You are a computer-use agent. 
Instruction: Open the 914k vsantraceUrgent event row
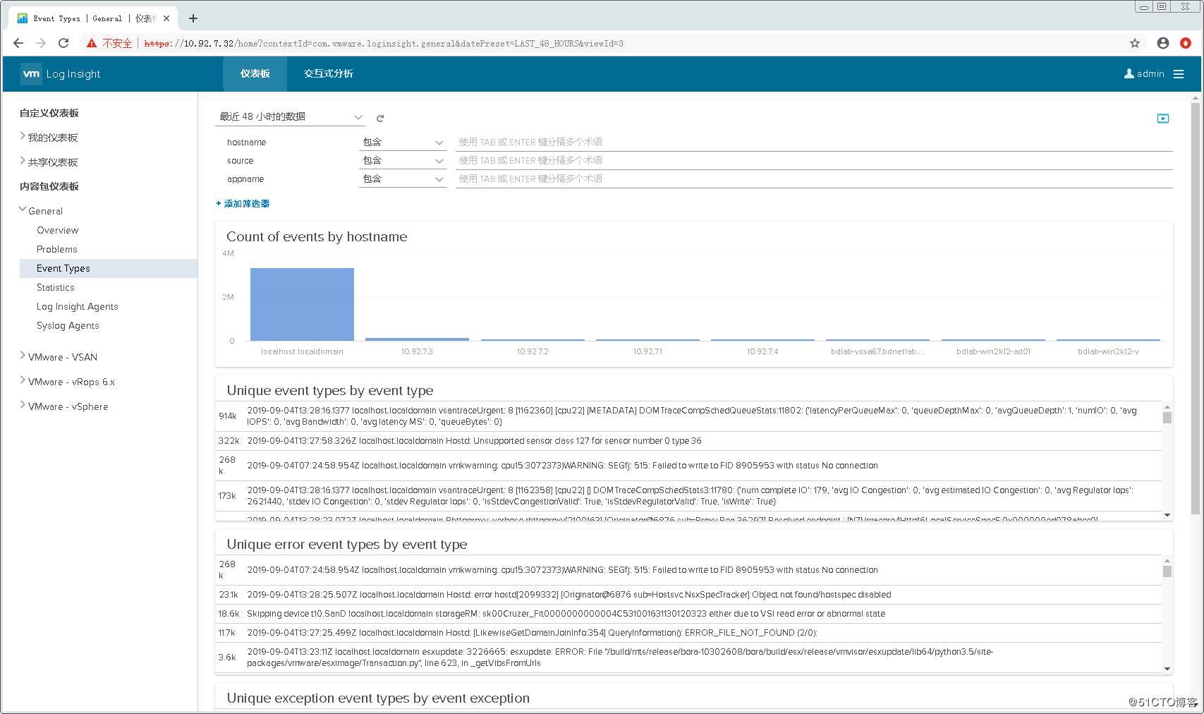(688, 416)
